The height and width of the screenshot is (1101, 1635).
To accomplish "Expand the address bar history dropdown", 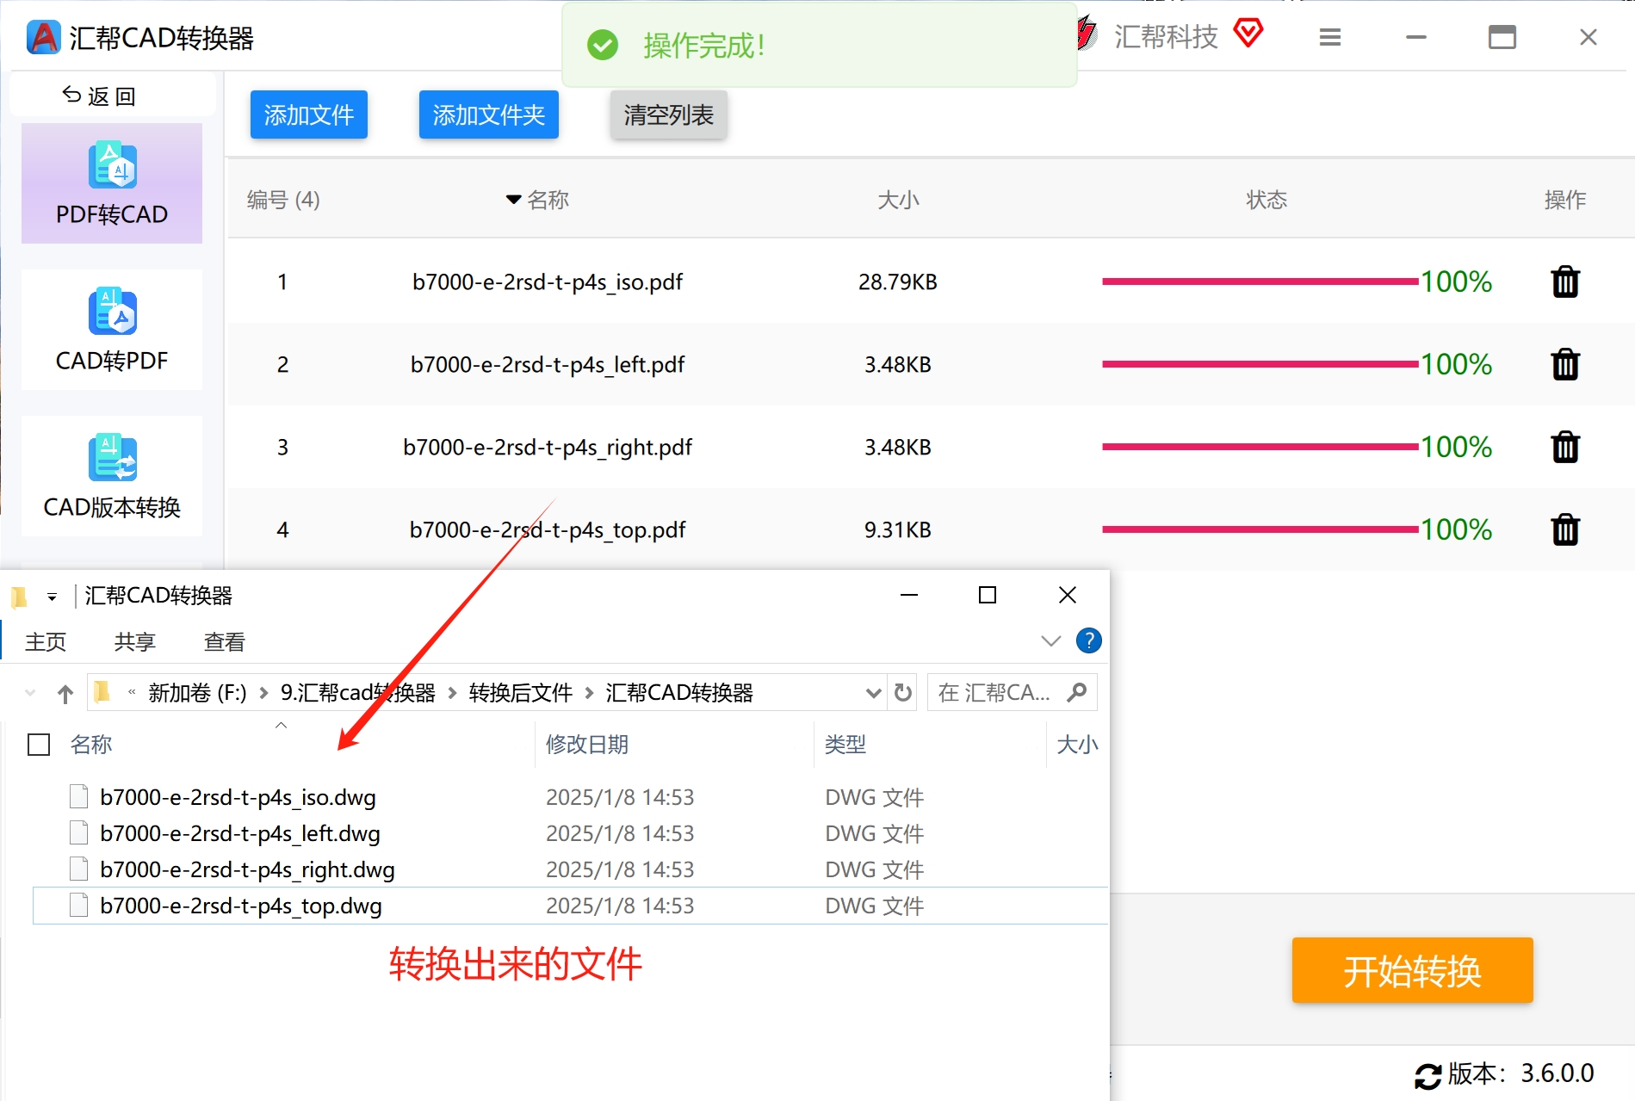I will (x=873, y=693).
